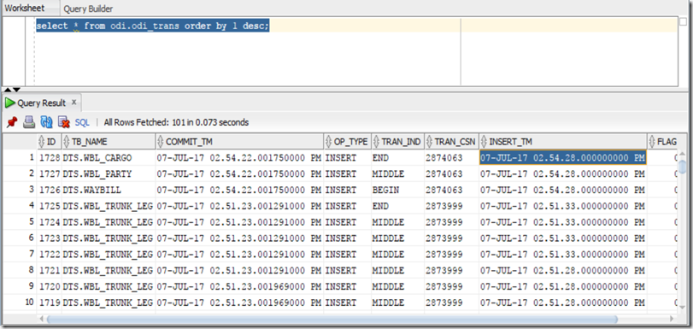Click the sort arrows icon on TB_NAME column
This screenshot has width=693, height=329.
(67, 142)
